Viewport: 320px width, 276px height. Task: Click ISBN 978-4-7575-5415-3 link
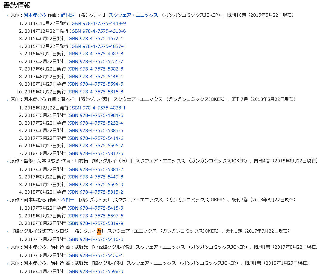point(95,208)
